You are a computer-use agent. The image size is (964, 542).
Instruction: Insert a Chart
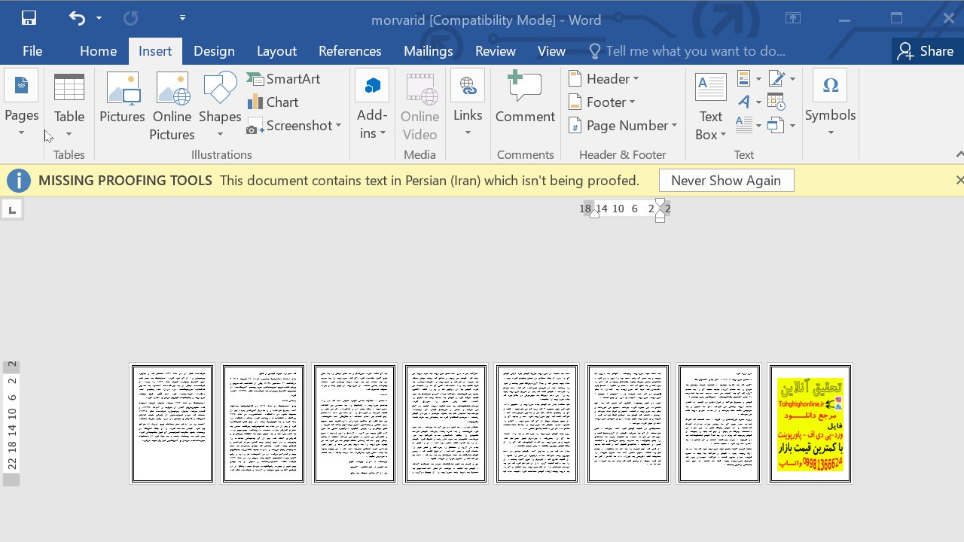coord(273,102)
